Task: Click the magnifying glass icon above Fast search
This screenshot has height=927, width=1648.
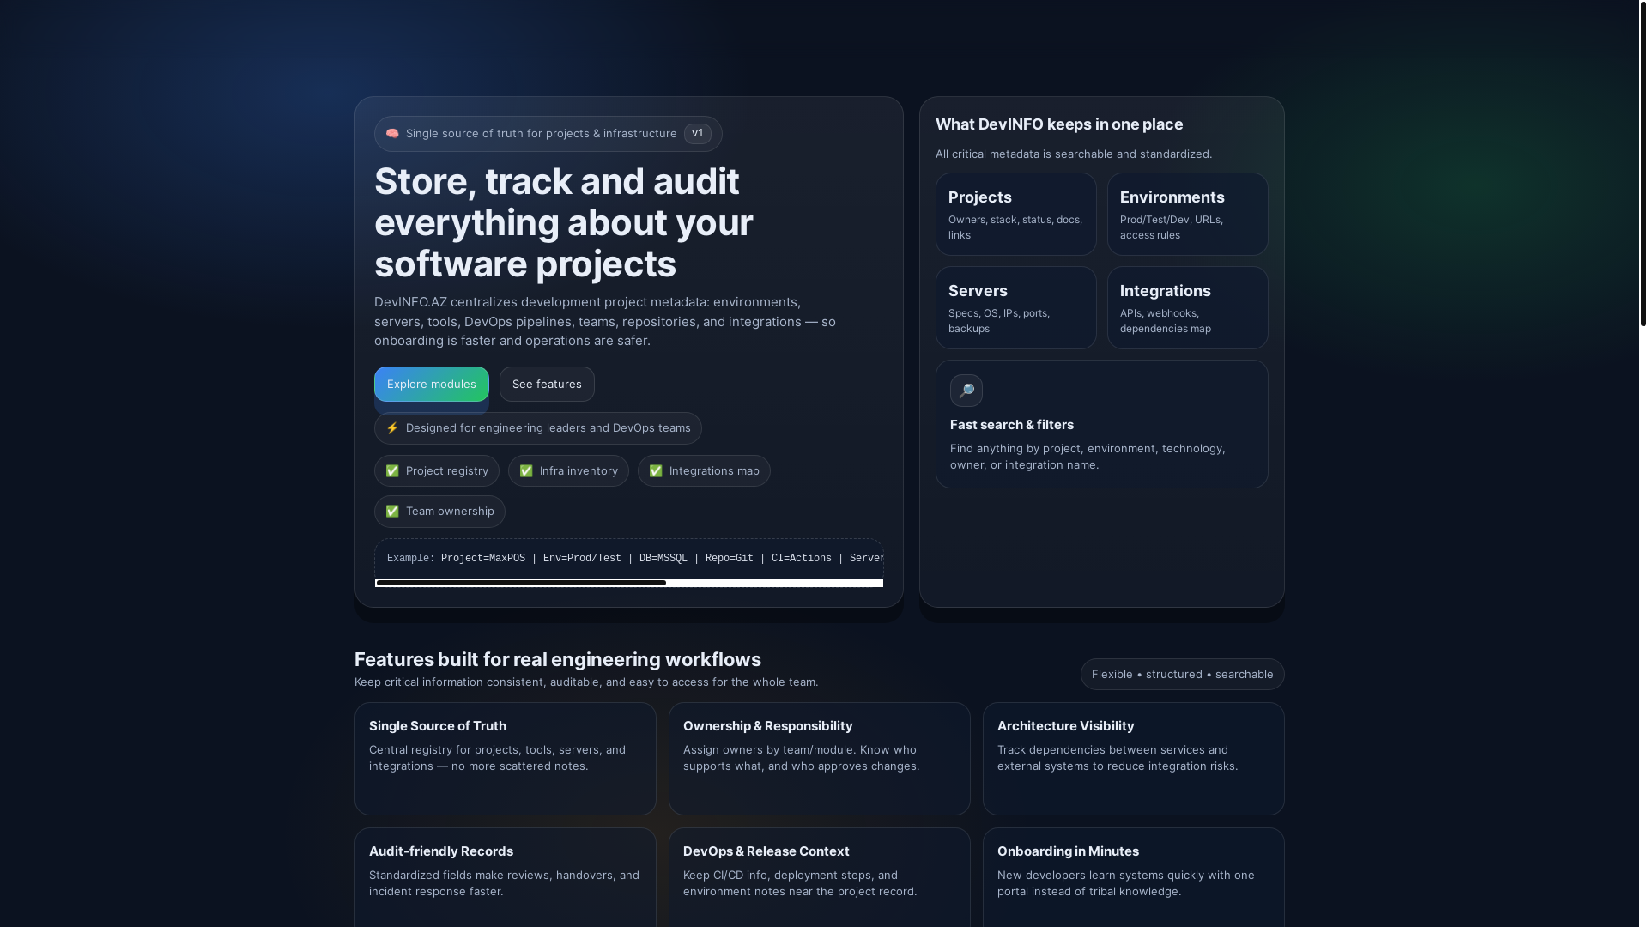Action: coord(966,391)
